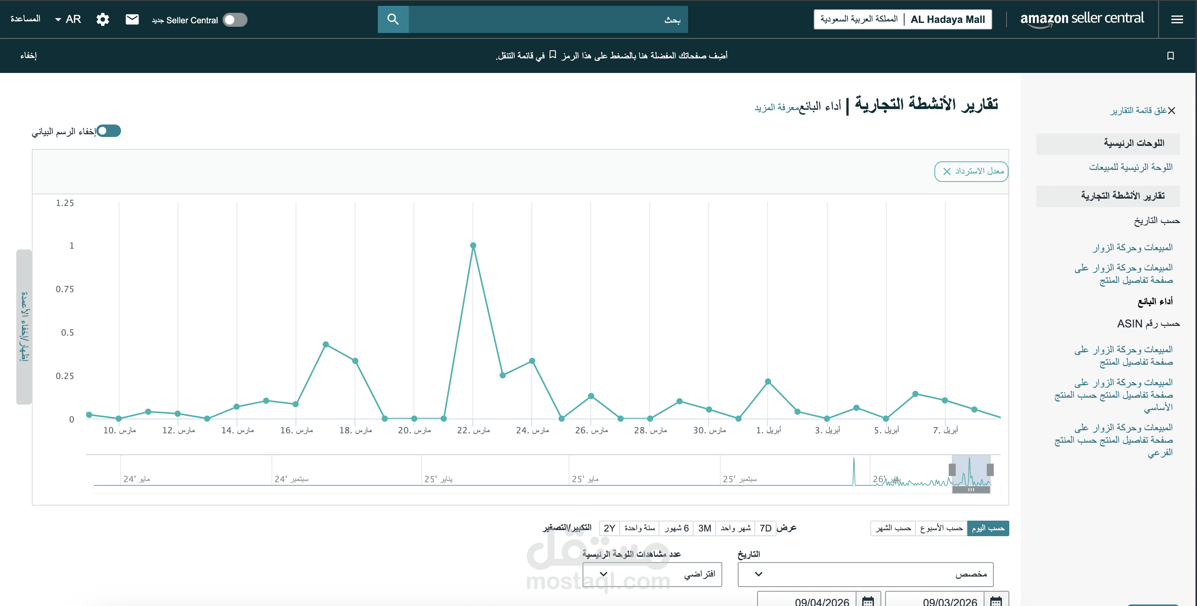Open calendar icon for 09/03/2026 date

(995, 601)
